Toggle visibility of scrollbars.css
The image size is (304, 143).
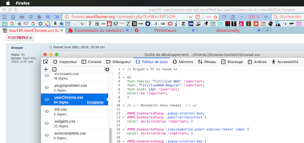point(47,76)
